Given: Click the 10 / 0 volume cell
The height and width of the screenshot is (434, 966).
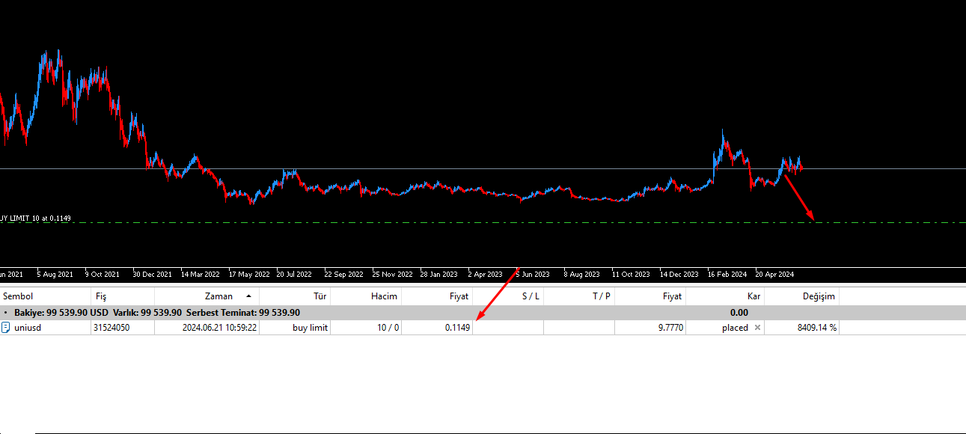Looking at the screenshot, I should coord(388,328).
